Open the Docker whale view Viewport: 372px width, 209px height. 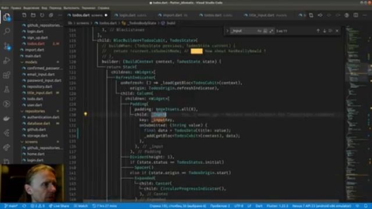pyautogui.click(x=6, y=118)
